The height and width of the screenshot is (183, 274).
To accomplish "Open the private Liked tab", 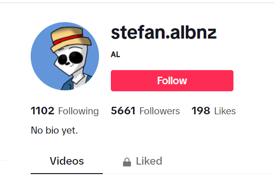I will pyautogui.click(x=142, y=161).
